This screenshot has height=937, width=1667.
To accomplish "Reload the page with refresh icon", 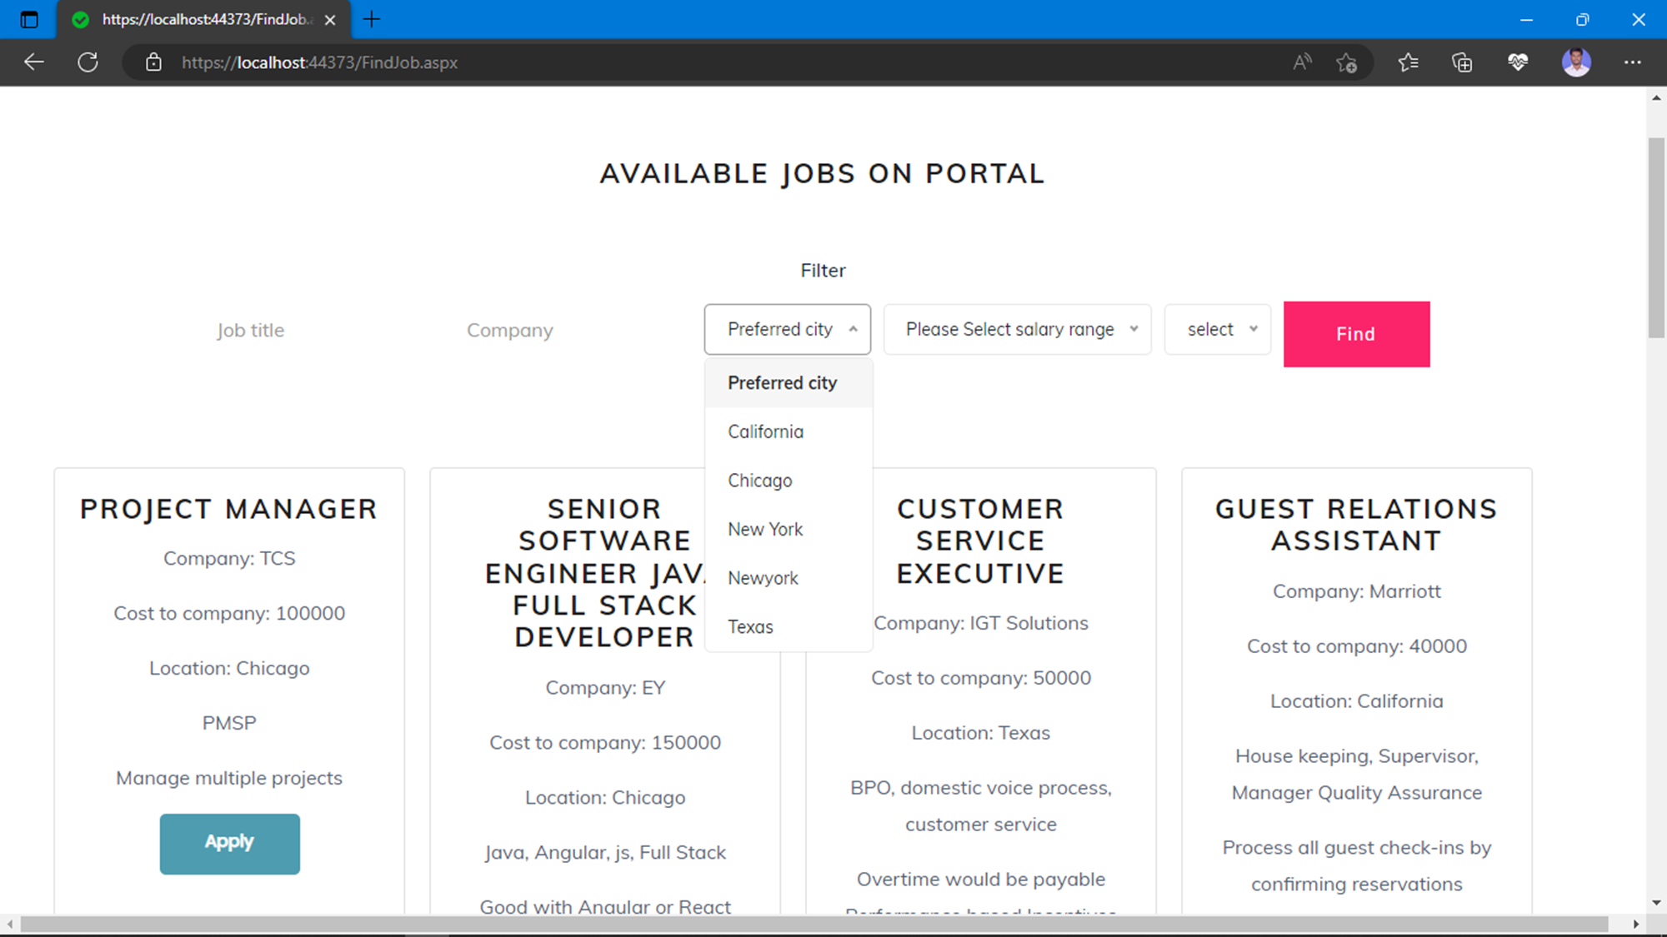I will 88,62.
